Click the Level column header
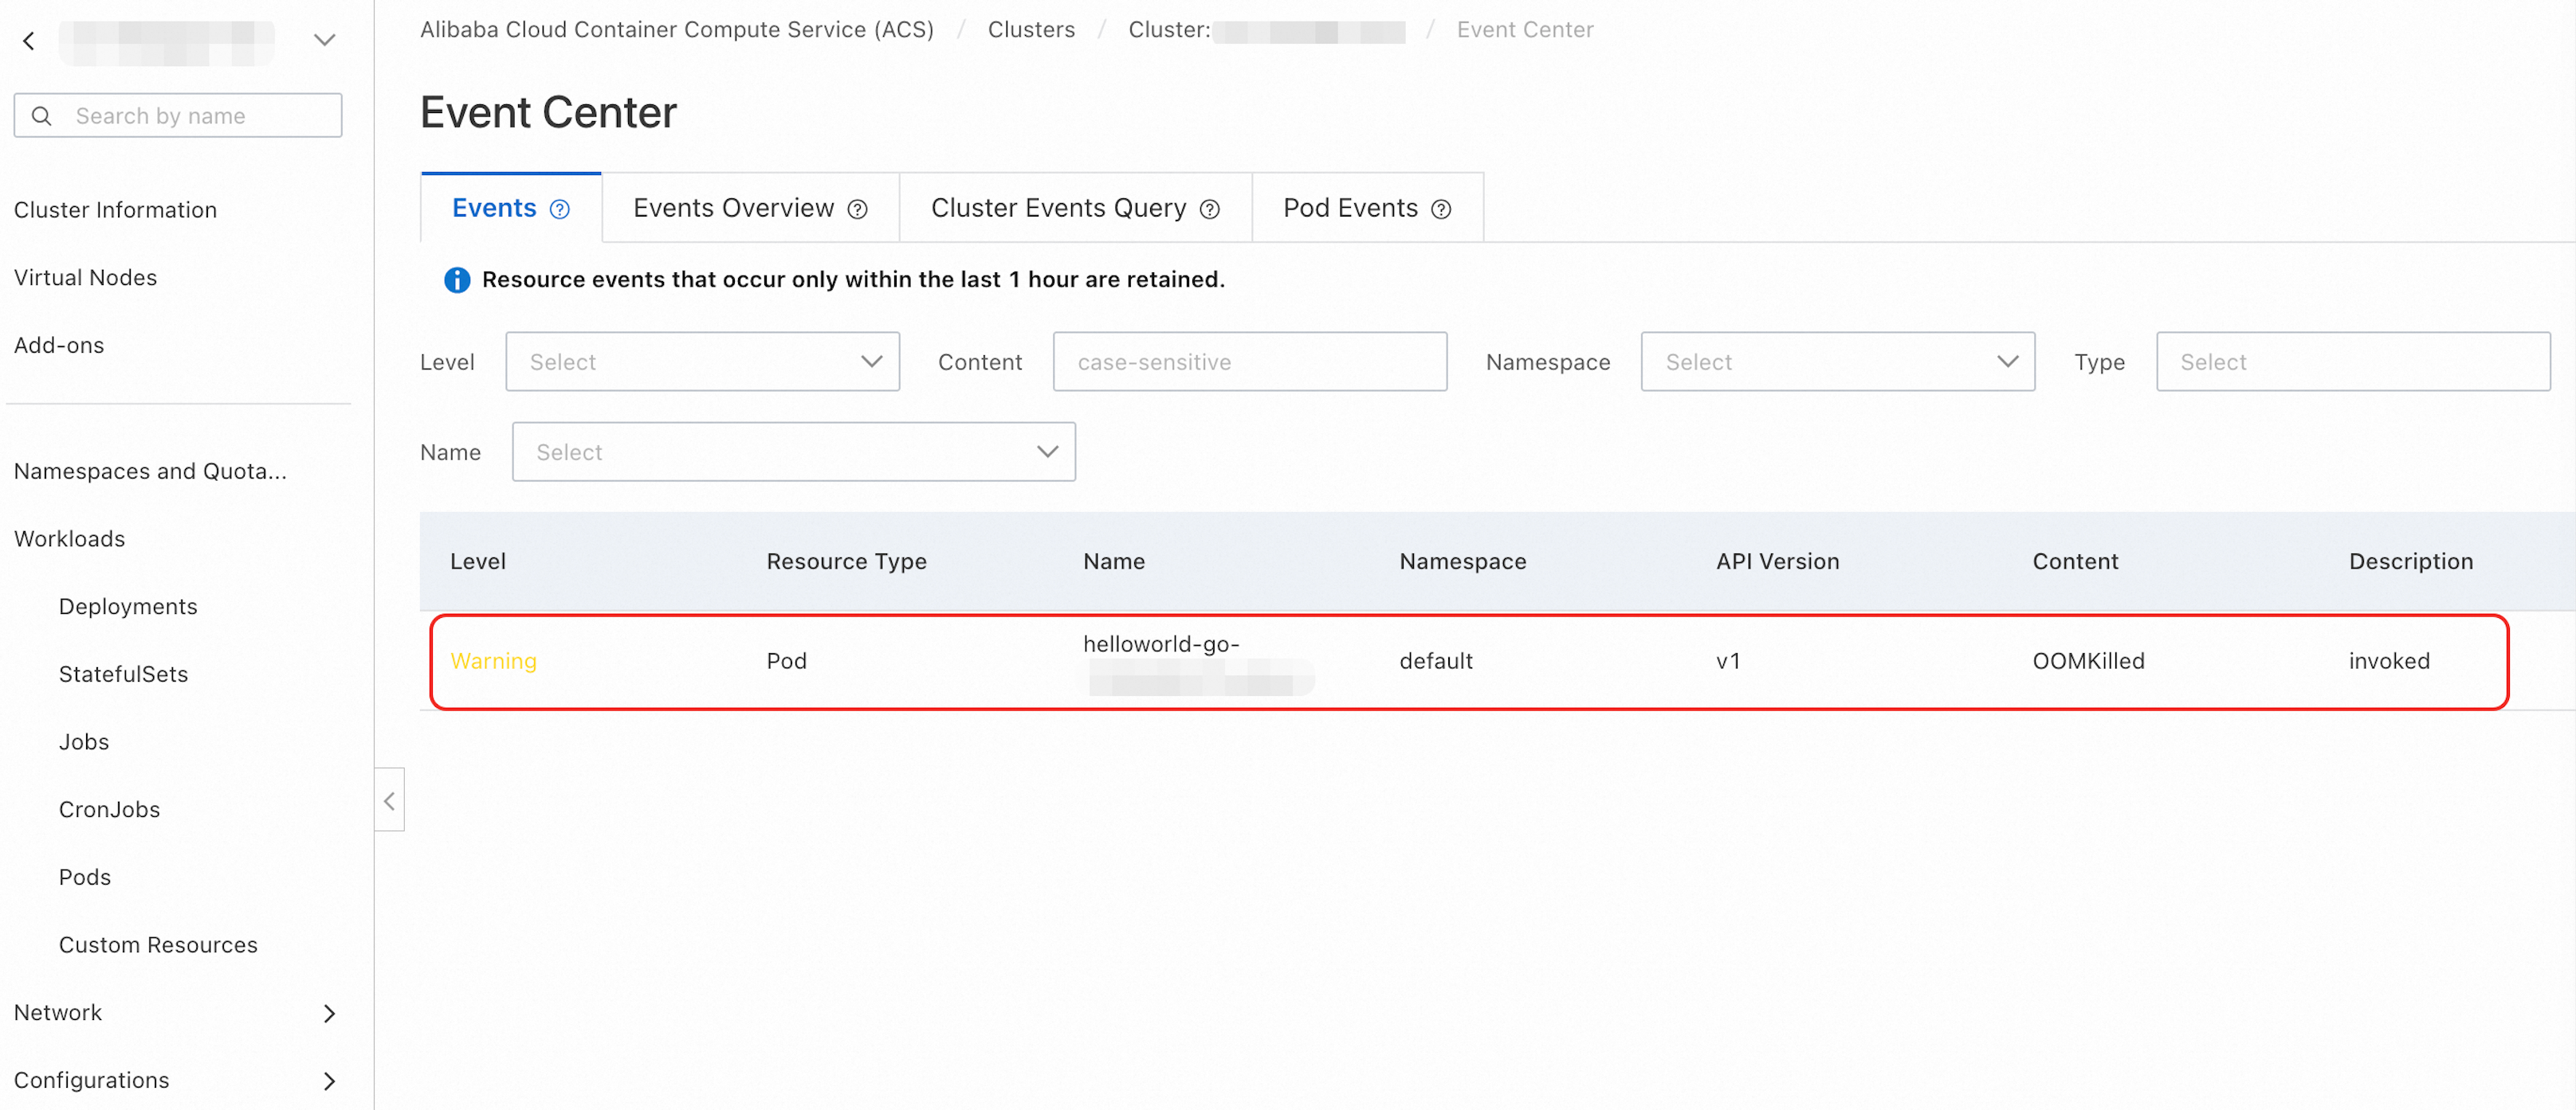Viewport: 2576px width, 1110px height. tap(478, 561)
